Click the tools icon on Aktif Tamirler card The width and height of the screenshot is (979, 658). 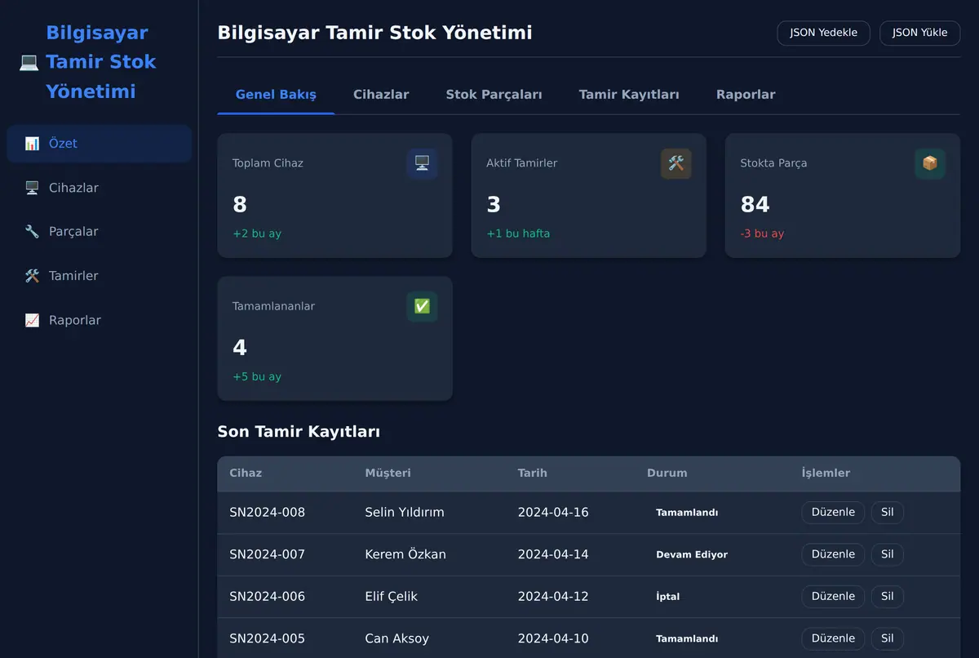676,163
